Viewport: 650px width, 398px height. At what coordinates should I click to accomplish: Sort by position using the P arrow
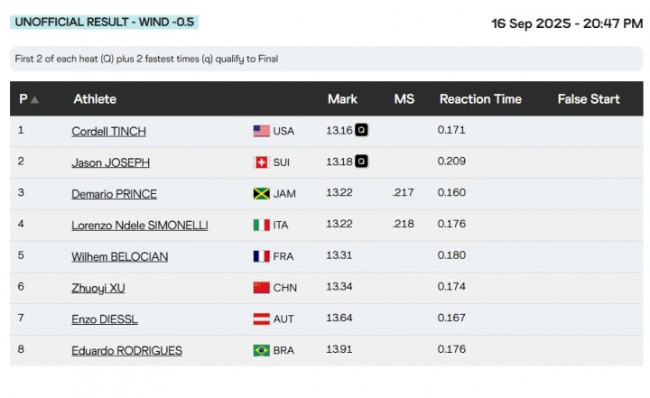35,99
